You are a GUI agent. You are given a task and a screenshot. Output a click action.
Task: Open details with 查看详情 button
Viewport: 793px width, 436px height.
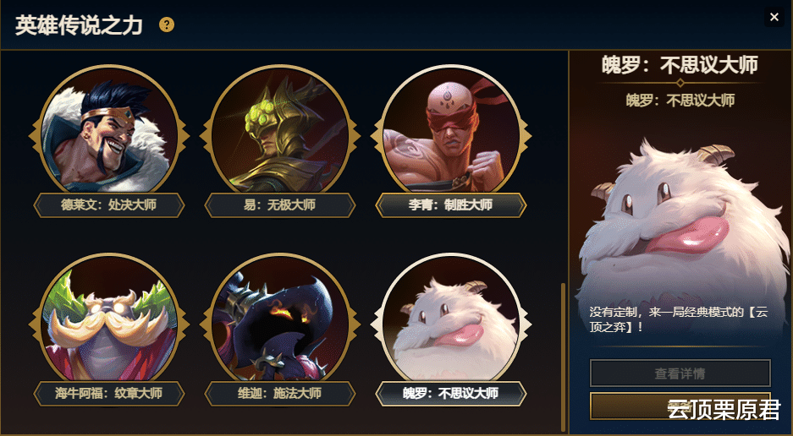pos(680,373)
